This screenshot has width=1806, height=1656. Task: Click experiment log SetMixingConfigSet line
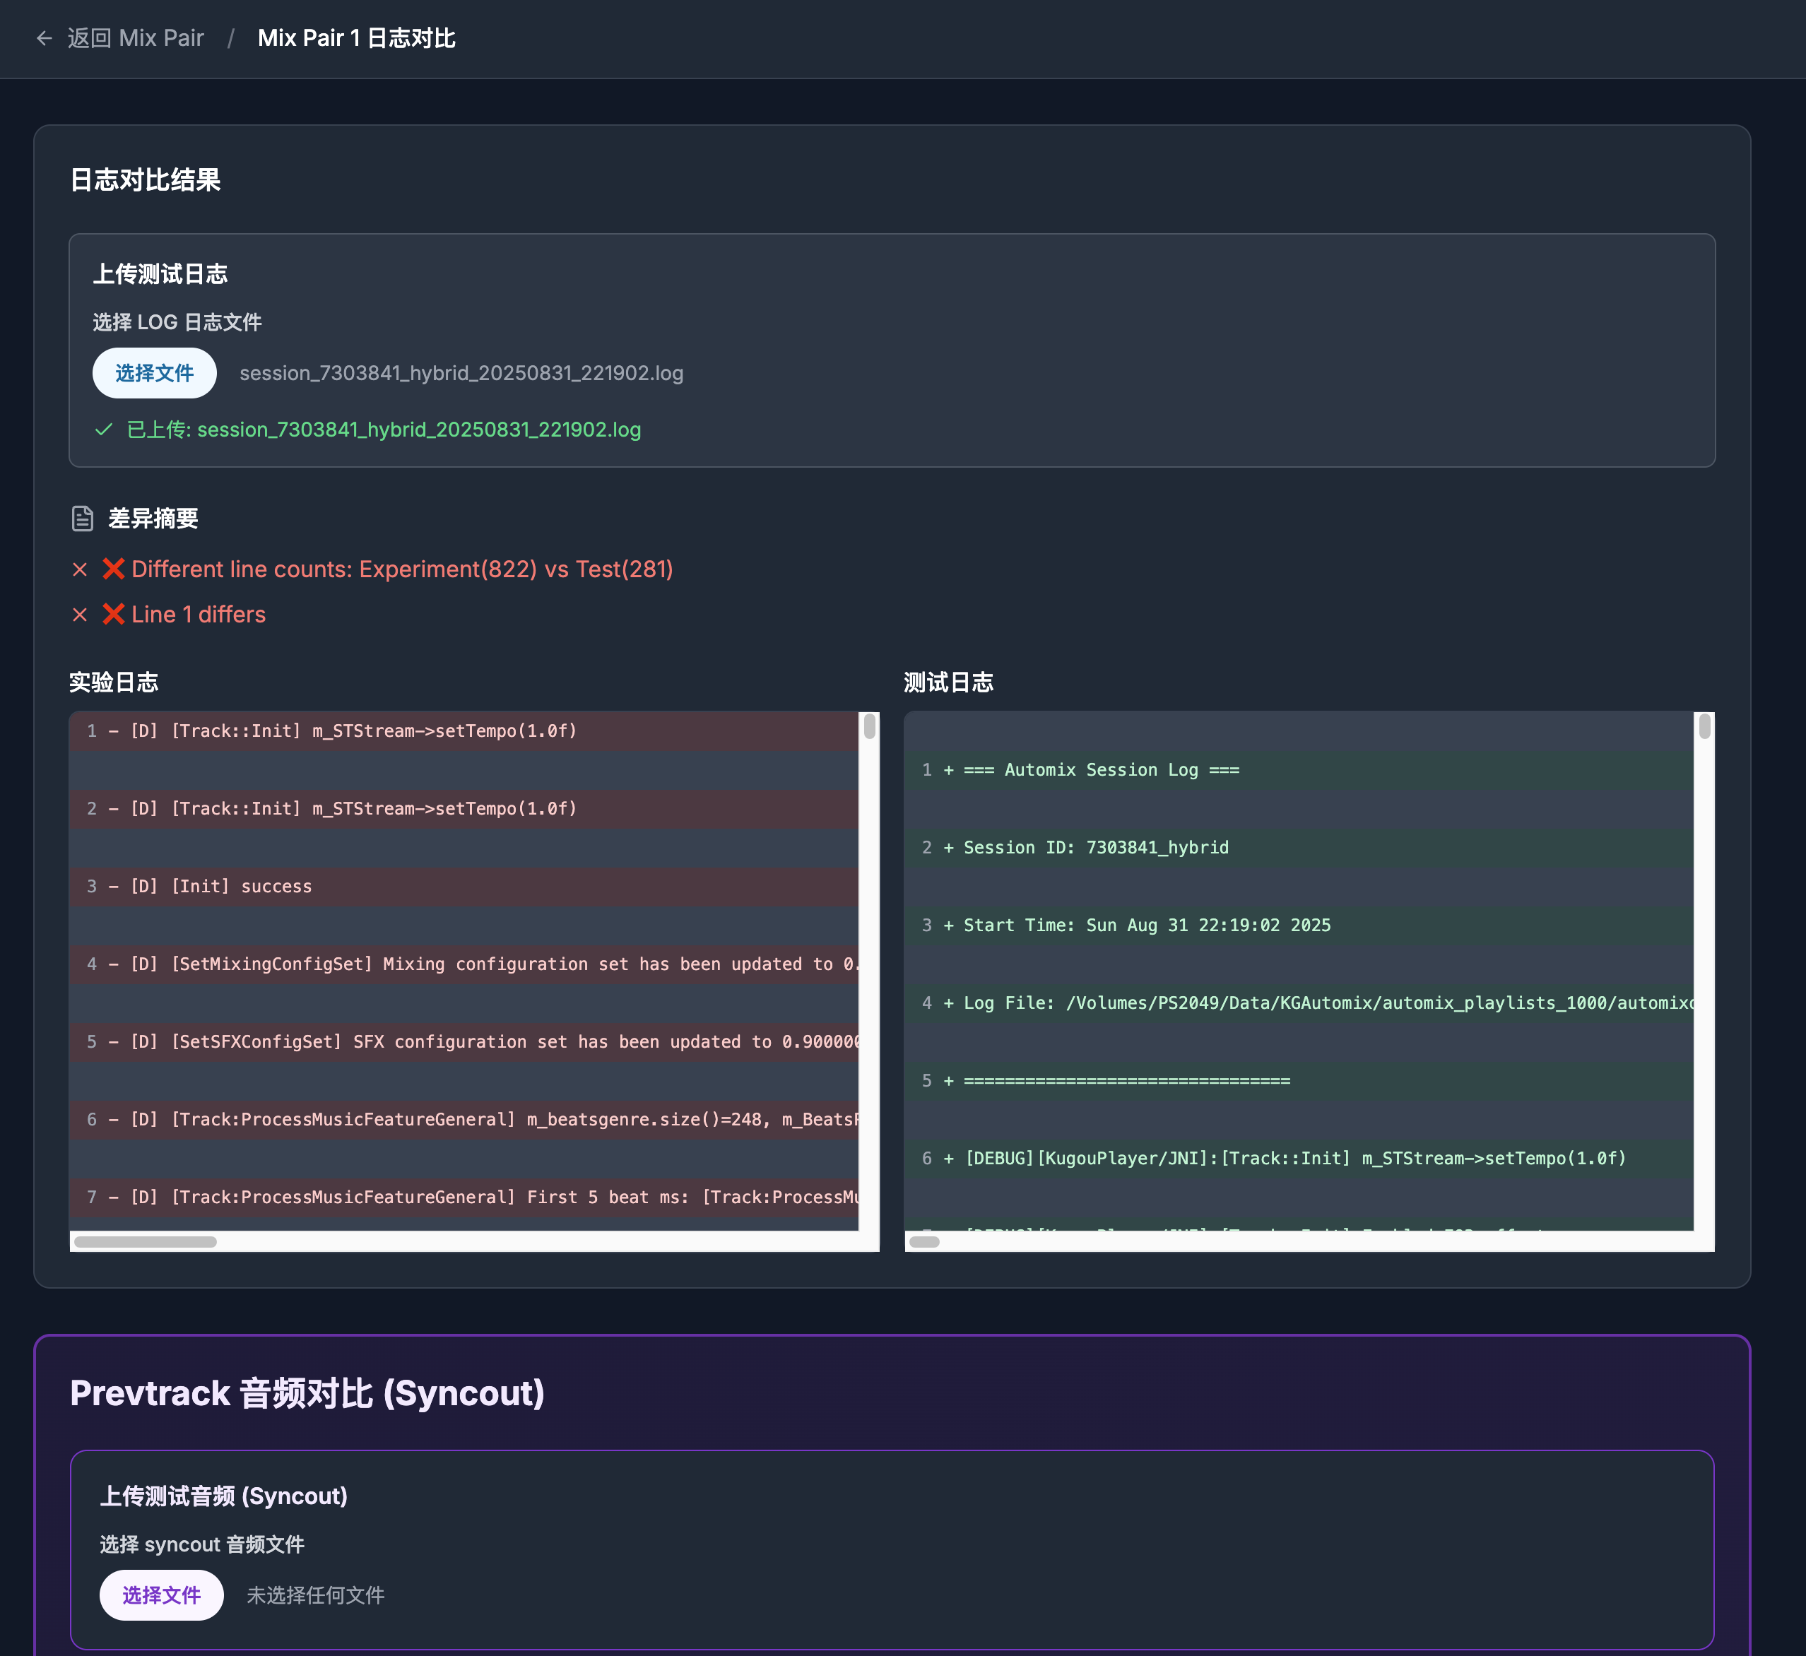[x=464, y=964]
